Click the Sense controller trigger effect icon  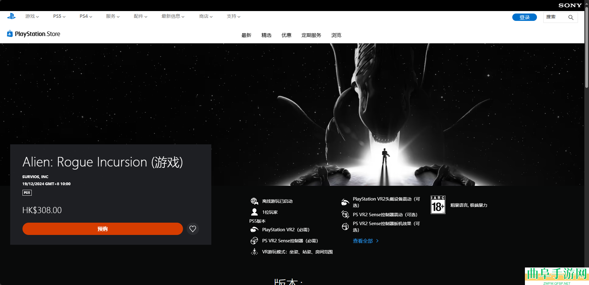[345, 227]
